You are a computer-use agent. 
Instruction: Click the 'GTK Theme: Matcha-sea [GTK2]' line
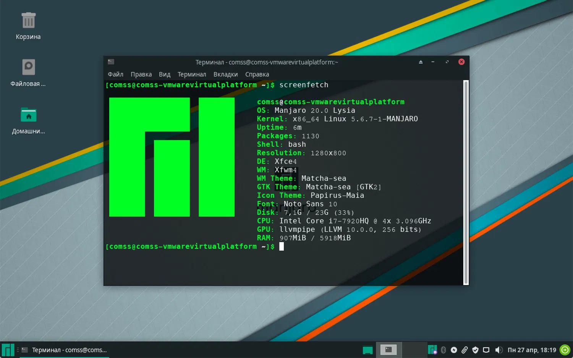click(x=319, y=187)
